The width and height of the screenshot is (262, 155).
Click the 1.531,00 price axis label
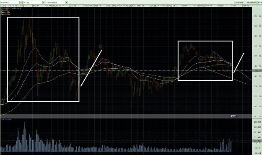pyautogui.click(x=257, y=96)
